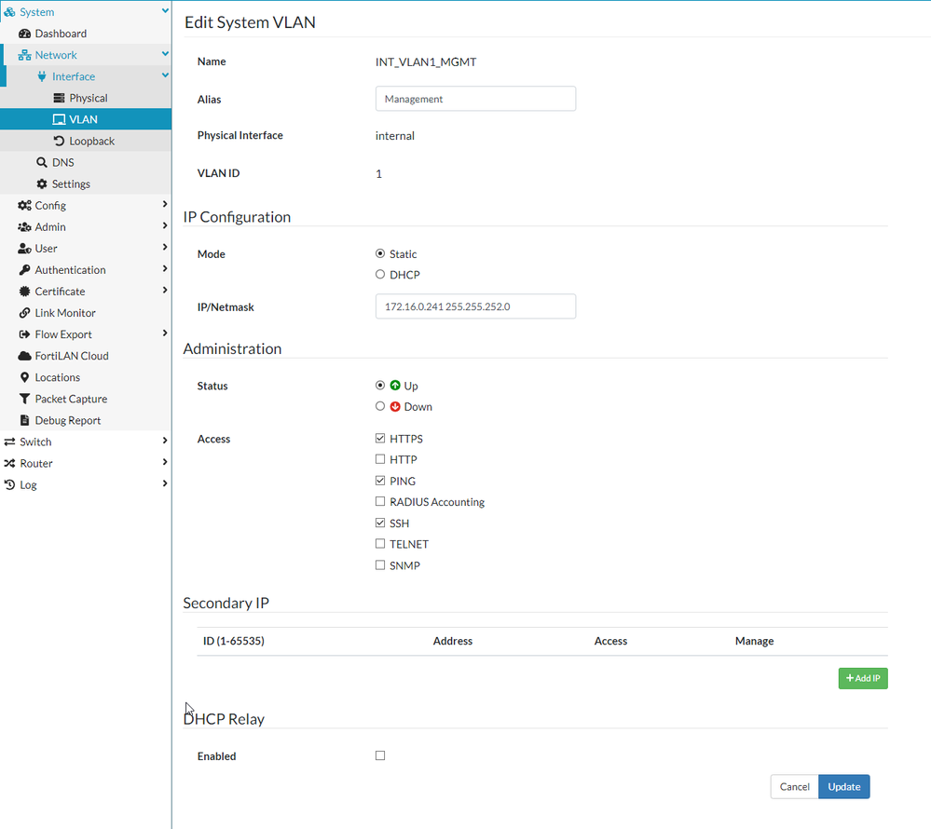Screen dimensions: 931x829
Task: Expand the Log menu arrow
Action: (x=165, y=483)
